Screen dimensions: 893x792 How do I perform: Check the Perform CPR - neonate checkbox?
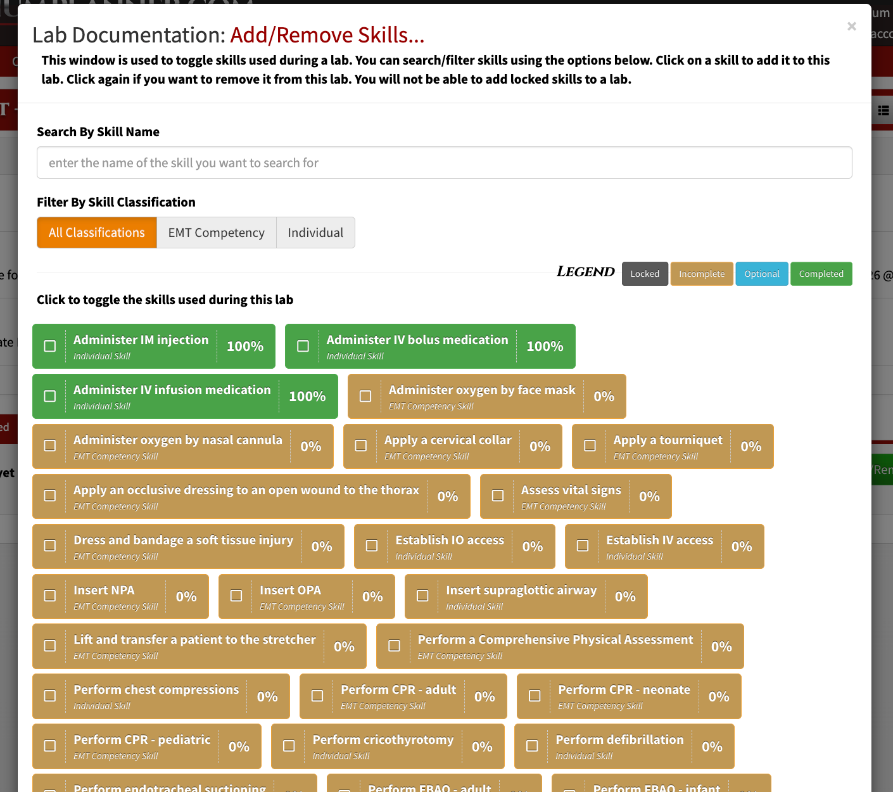pos(535,696)
